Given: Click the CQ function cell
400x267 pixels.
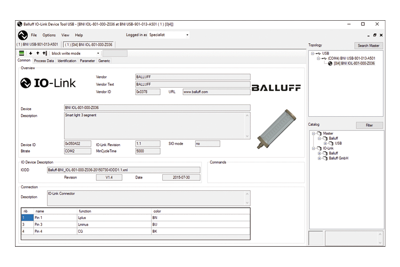Looking at the screenshot, I should [114, 231].
